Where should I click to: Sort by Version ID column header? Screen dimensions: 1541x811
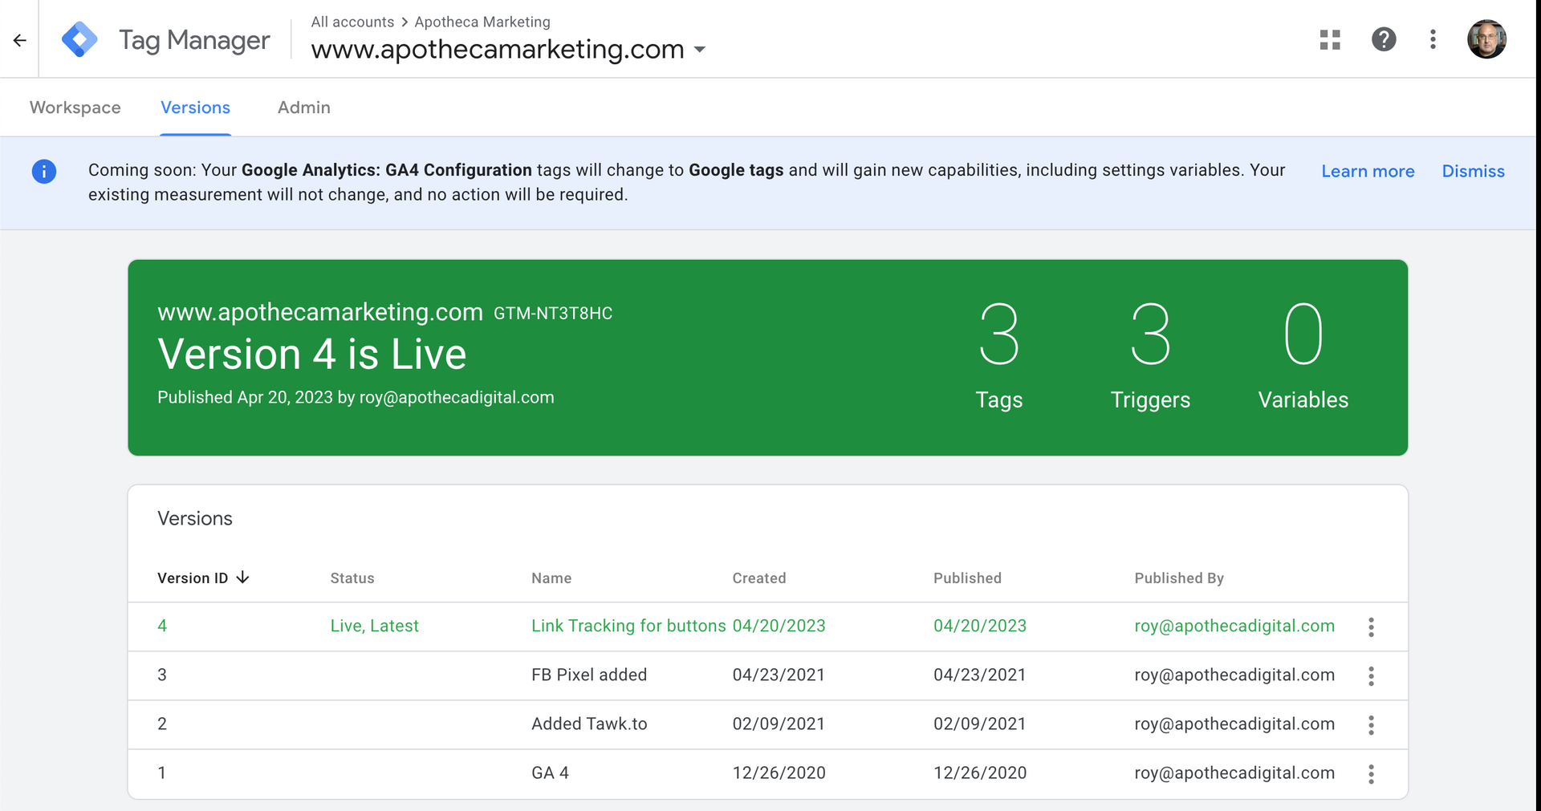point(193,578)
